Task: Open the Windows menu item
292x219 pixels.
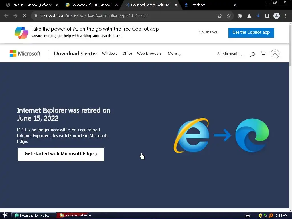Action: [x=109, y=54]
